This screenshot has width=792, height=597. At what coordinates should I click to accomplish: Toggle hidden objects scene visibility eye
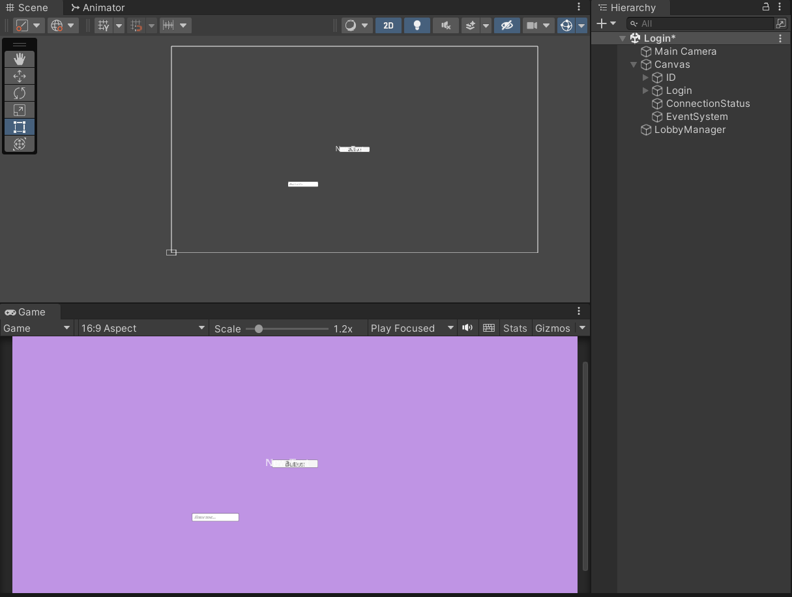[x=507, y=25]
